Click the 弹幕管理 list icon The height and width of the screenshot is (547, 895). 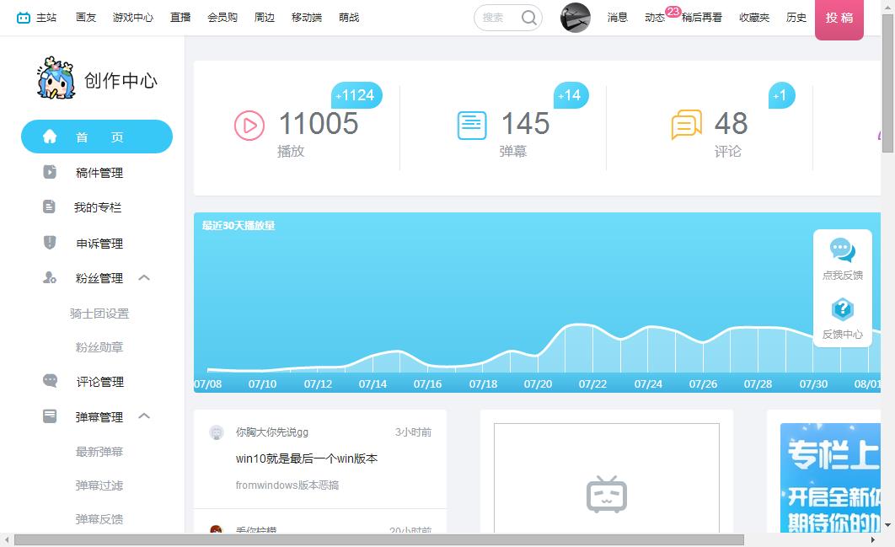(x=50, y=416)
